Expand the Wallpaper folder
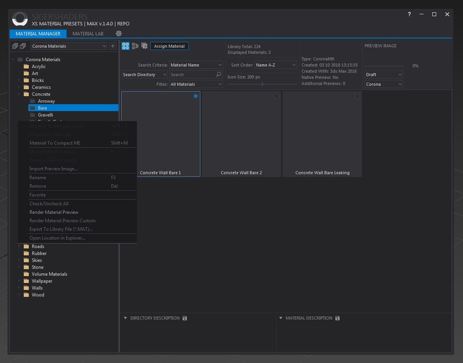This screenshot has height=363, width=463. pos(19,281)
